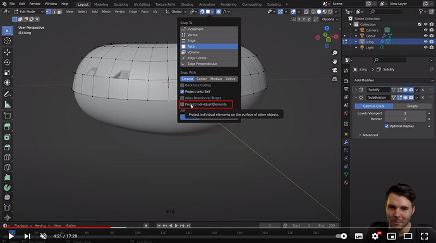The width and height of the screenshot is (436, 243).
Task: Activate the Move tool
Action: point(7,52)
